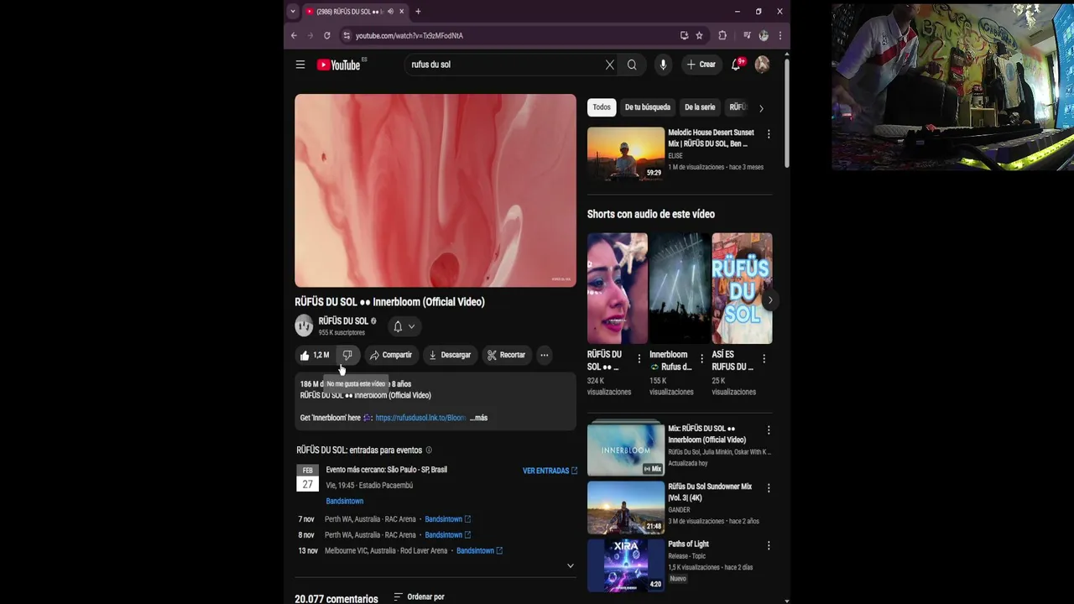This screenshot has height=604, width=1074.
Task: Open Bandsintown link under São Paulo event
Action: (344, 501)
